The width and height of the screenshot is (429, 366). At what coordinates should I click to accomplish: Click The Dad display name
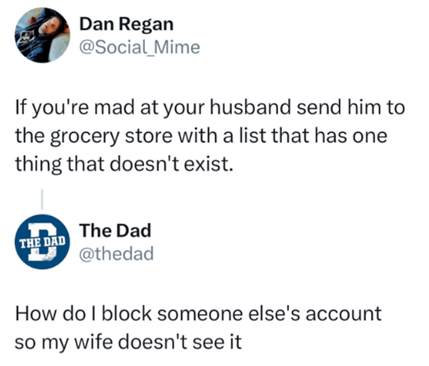pyautogui.click(x=116, y=230)
